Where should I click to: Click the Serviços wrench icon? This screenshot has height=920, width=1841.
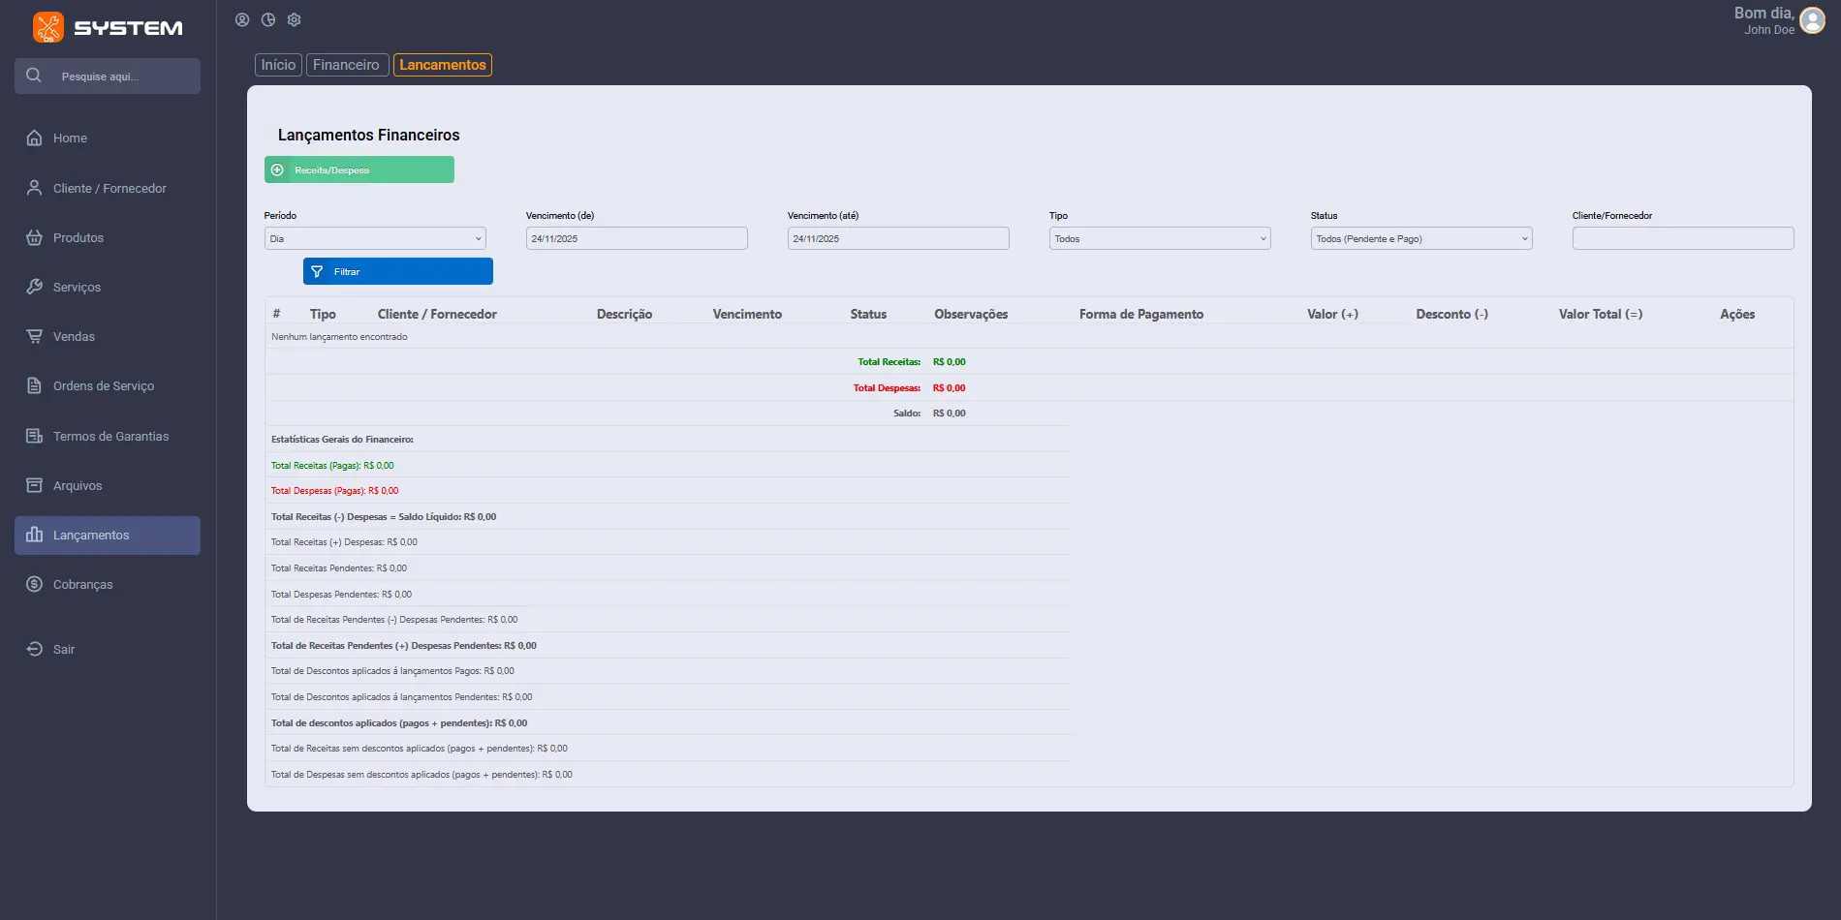[x=33, y=287]
